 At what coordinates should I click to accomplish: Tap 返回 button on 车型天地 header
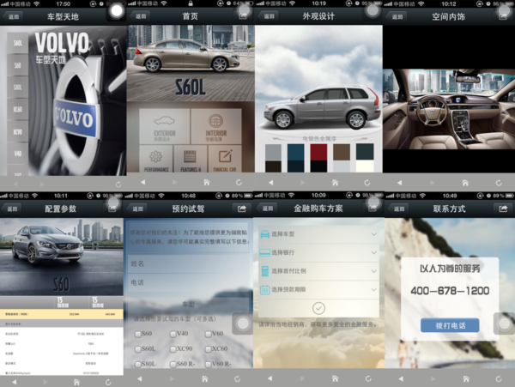[x=13, y=16]
